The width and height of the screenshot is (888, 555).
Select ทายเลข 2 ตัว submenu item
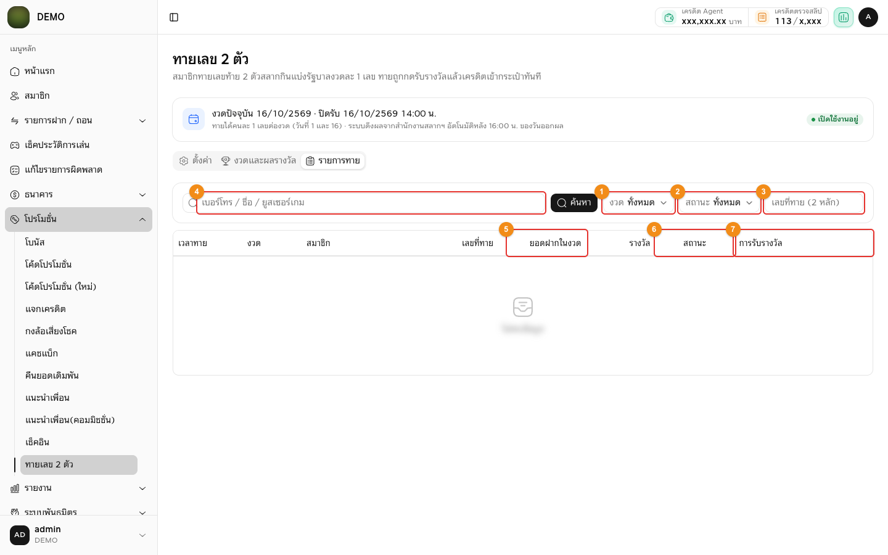[79, 465]
